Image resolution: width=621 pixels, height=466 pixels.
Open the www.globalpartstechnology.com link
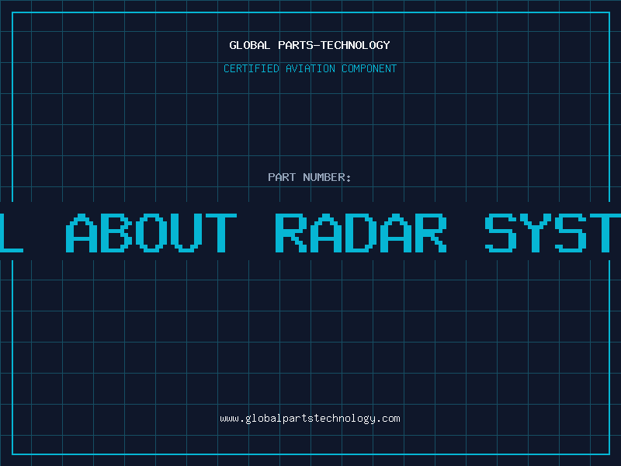(x=310, y=419)
